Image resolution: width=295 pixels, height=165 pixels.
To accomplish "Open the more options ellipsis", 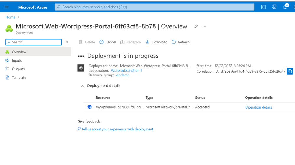I will coord(204,26).
